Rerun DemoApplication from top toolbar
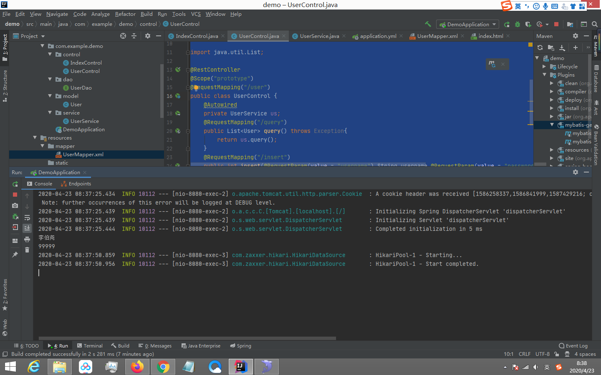 (507, 24)
